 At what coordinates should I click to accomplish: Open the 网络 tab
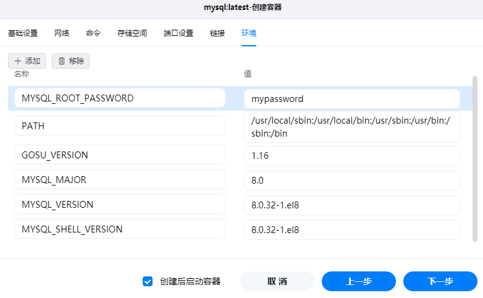(62, 33)
